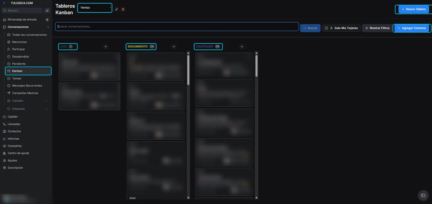This screenshot has height=204, width=432.
Task: Open Llamadas section
Action: coord(14,124)
